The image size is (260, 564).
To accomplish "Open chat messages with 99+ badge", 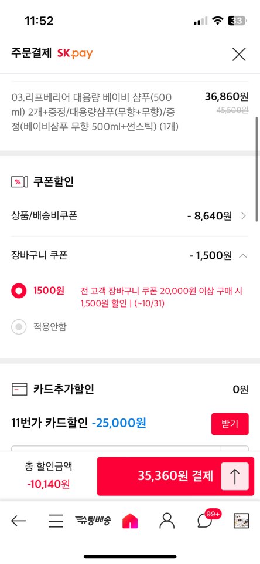I will 206,520.
